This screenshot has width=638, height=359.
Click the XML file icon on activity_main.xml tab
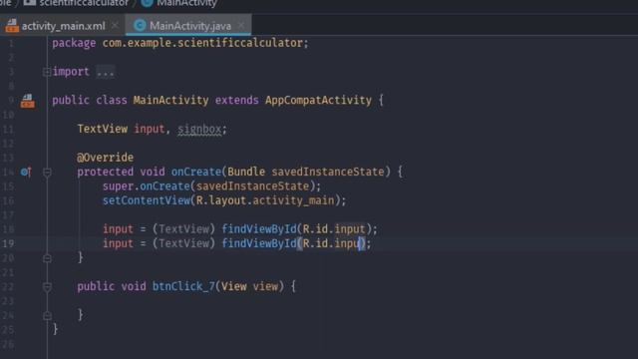(x=12, y=26)
